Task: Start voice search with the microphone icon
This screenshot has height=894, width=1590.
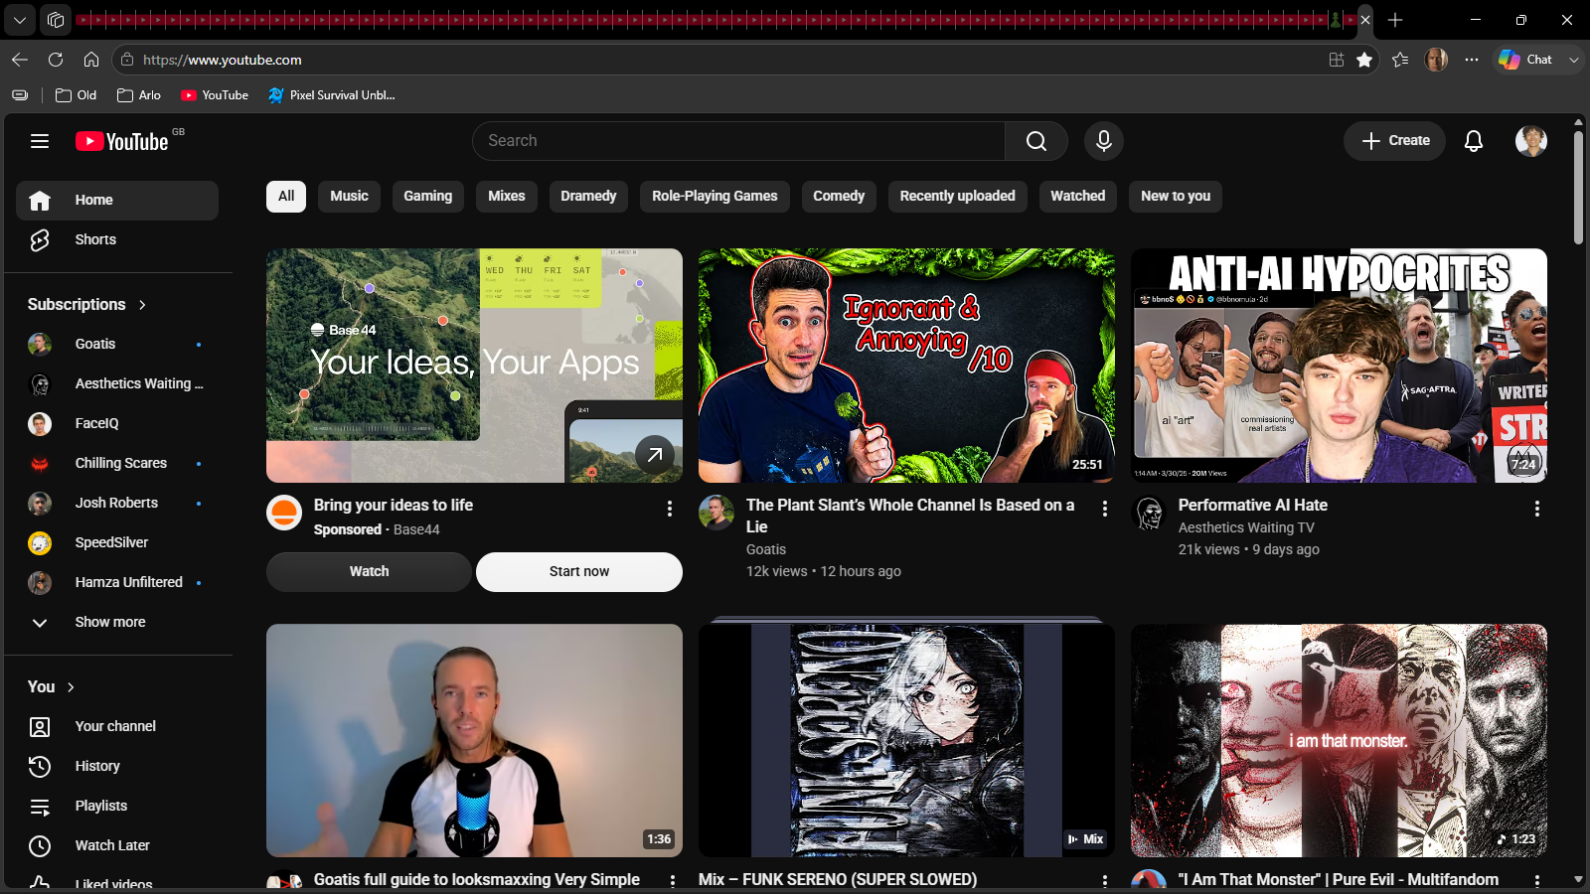Action: pyautogui.click(x=1104, y=141)
